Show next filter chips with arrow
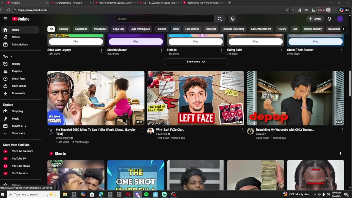 [343, 29]
